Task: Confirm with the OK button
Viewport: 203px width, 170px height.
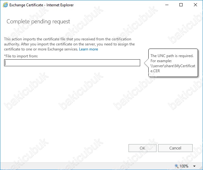Action: coord(142,148)
